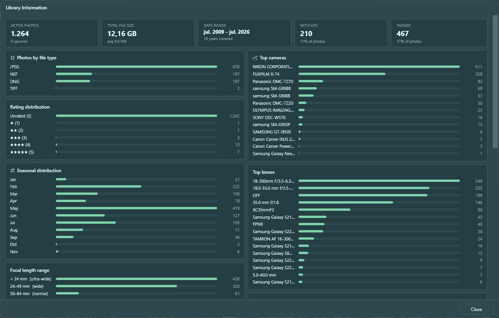Click the "FPNR" lens label
This screenshot has width=499, height=318.
258,224
